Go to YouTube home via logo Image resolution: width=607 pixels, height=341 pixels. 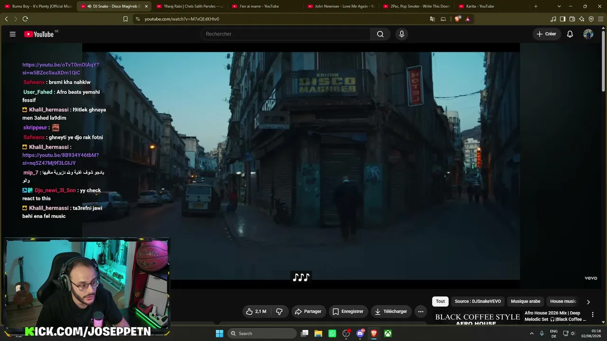point(39,34)
